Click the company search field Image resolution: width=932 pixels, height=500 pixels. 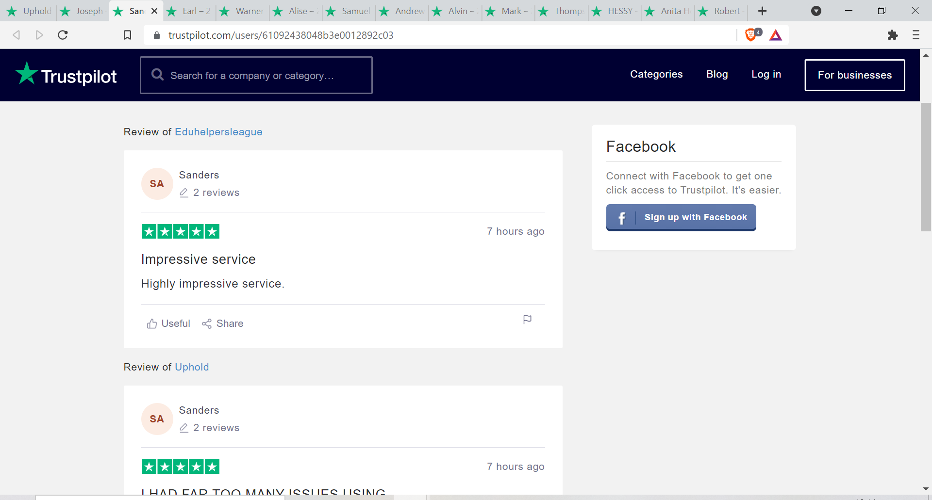[x=256, y=75]
